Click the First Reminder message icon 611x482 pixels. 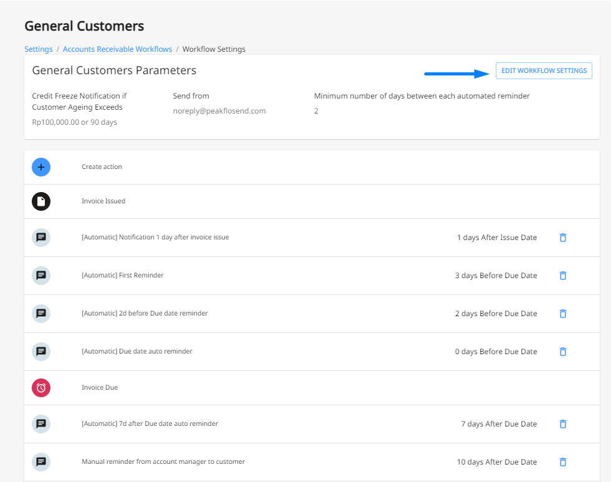pyautogui.click(x=41, y=276)
